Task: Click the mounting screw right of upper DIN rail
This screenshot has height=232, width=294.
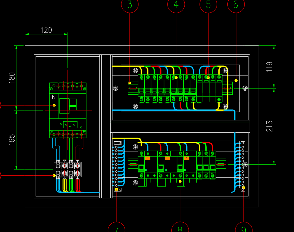Action: (x=245, y=88)
